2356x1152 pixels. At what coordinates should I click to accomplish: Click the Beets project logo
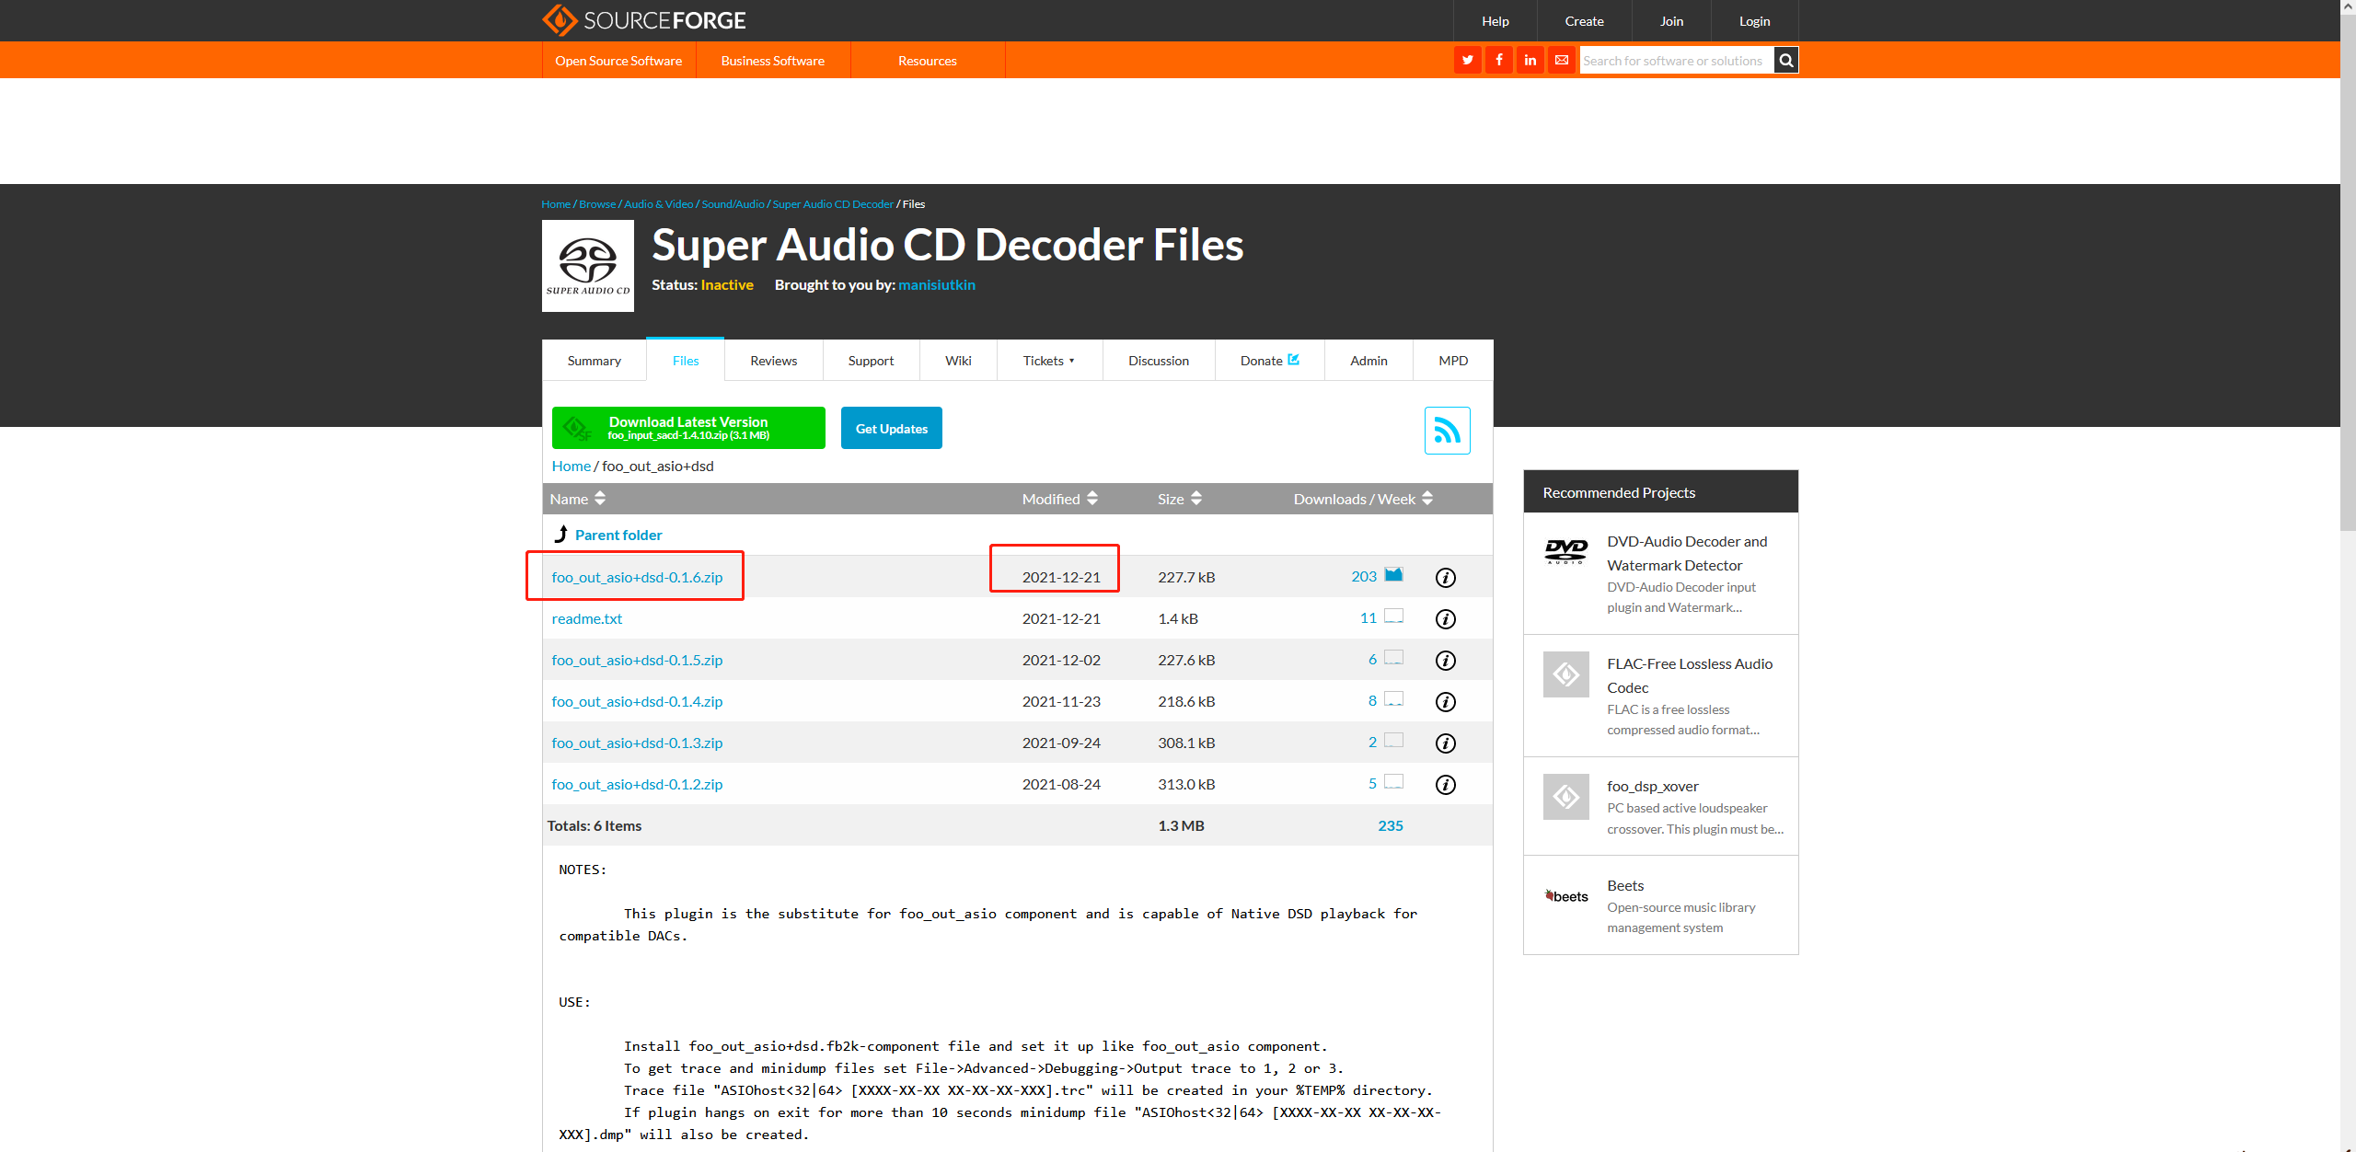point(1566,896)
